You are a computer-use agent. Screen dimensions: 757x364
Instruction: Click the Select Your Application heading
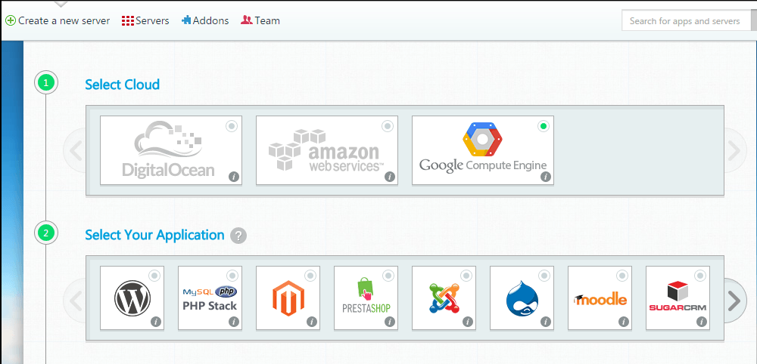point(154,235)
